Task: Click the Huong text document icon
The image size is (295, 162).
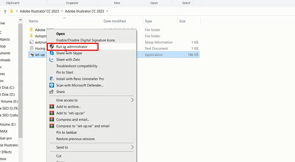Action: click(31, 48)
